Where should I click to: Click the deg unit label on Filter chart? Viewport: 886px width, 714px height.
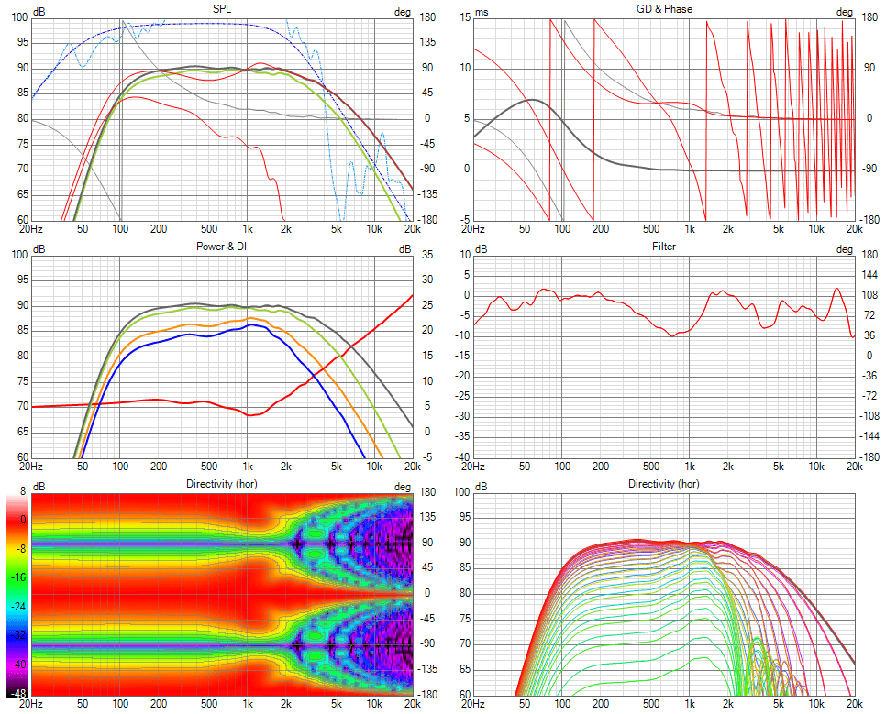point(845,249)
